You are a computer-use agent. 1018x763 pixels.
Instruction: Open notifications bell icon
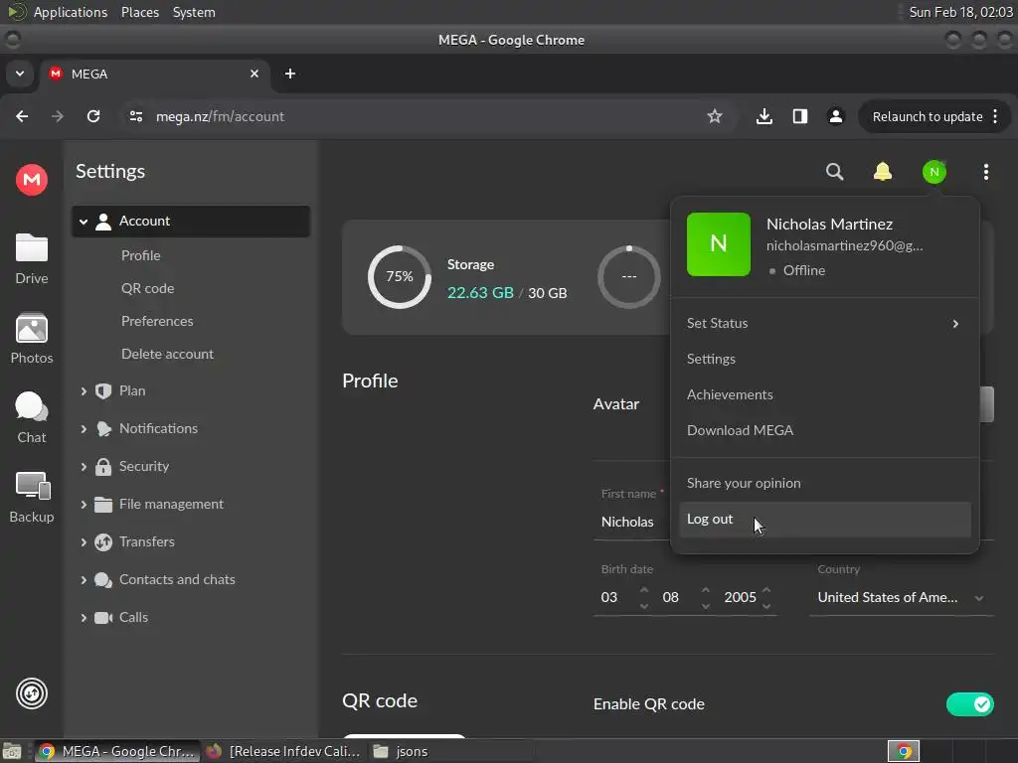(x=883, y=172)
